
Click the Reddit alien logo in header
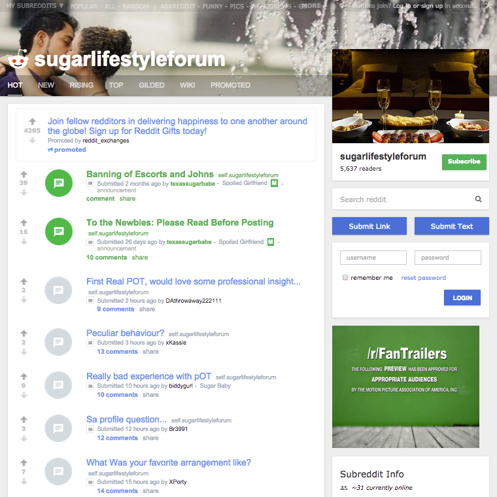pyautogui.click(x=18, y=60)
